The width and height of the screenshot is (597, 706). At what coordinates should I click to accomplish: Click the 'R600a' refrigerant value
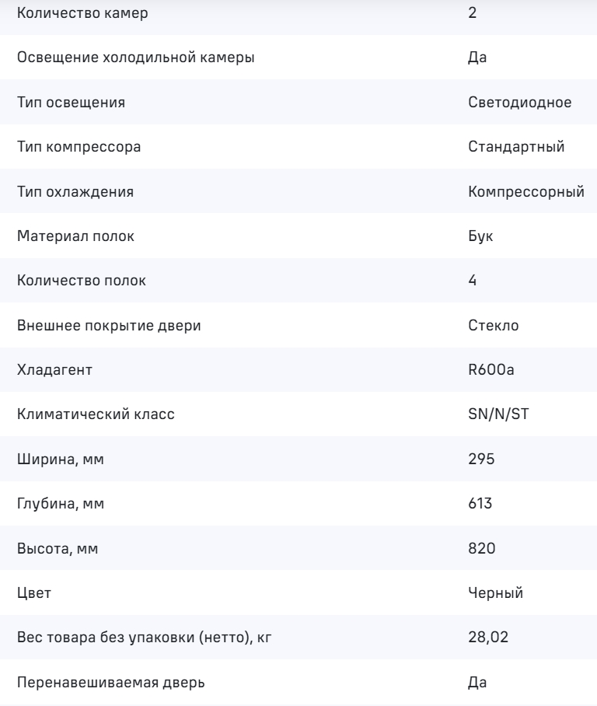(491, 370)
